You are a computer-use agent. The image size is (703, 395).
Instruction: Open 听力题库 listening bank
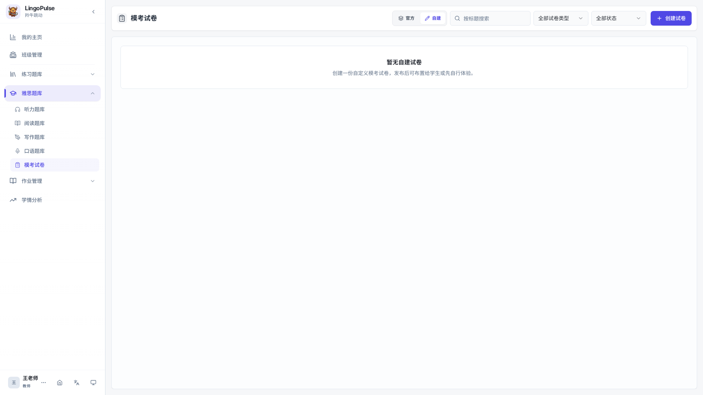[55, 109]
